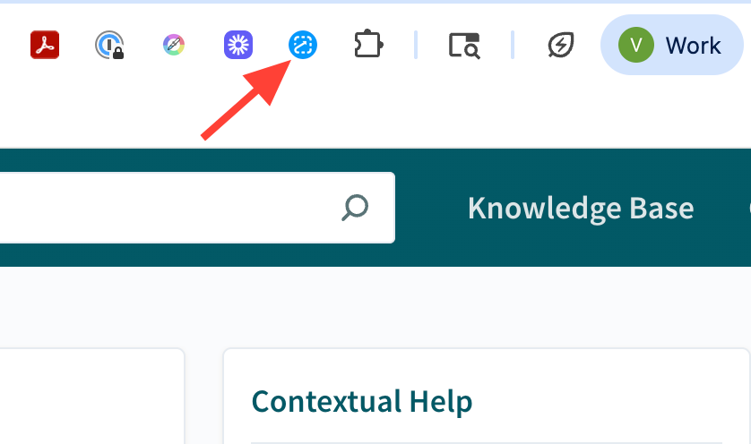
Task: Select the Contextual Help card panel
Action: click(x=487, y=397)
